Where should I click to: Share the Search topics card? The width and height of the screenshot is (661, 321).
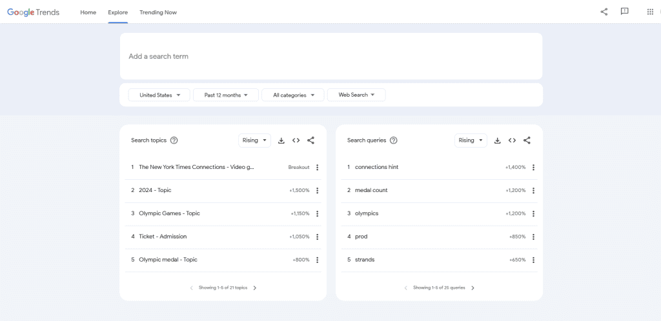(x=310, y=141)
